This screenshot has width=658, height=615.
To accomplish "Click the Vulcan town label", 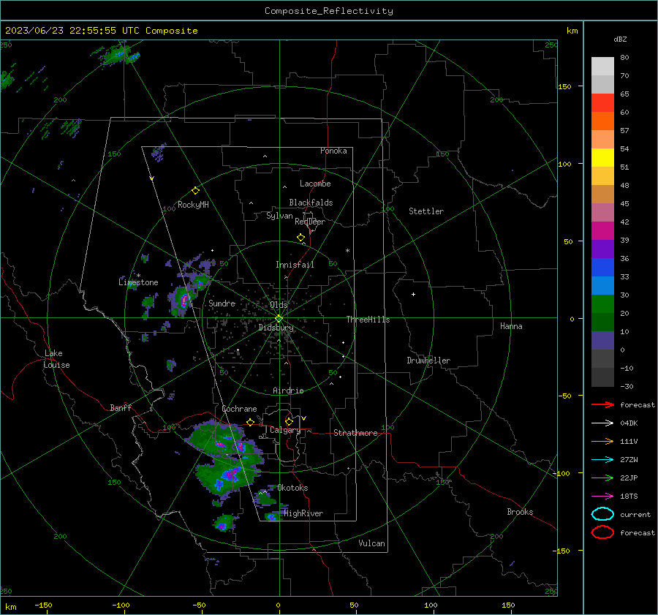I will click(371, 543).
